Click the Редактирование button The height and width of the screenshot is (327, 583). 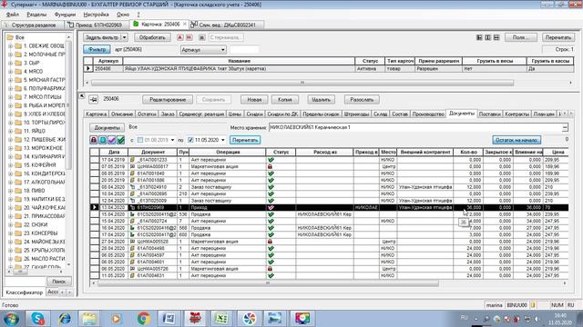pos(168,100)
